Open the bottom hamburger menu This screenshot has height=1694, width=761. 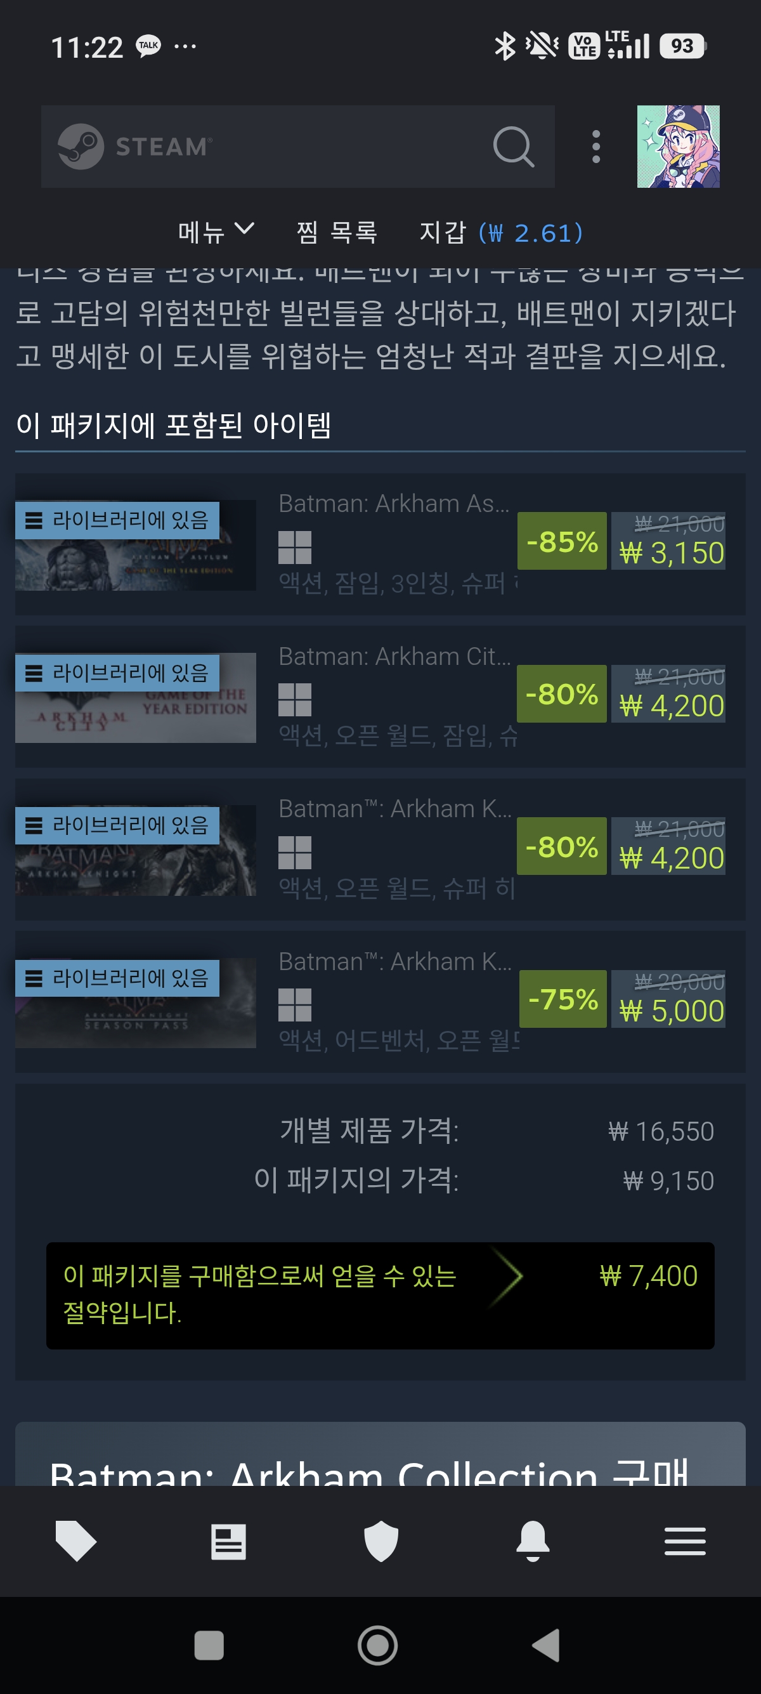point(685,1540)
